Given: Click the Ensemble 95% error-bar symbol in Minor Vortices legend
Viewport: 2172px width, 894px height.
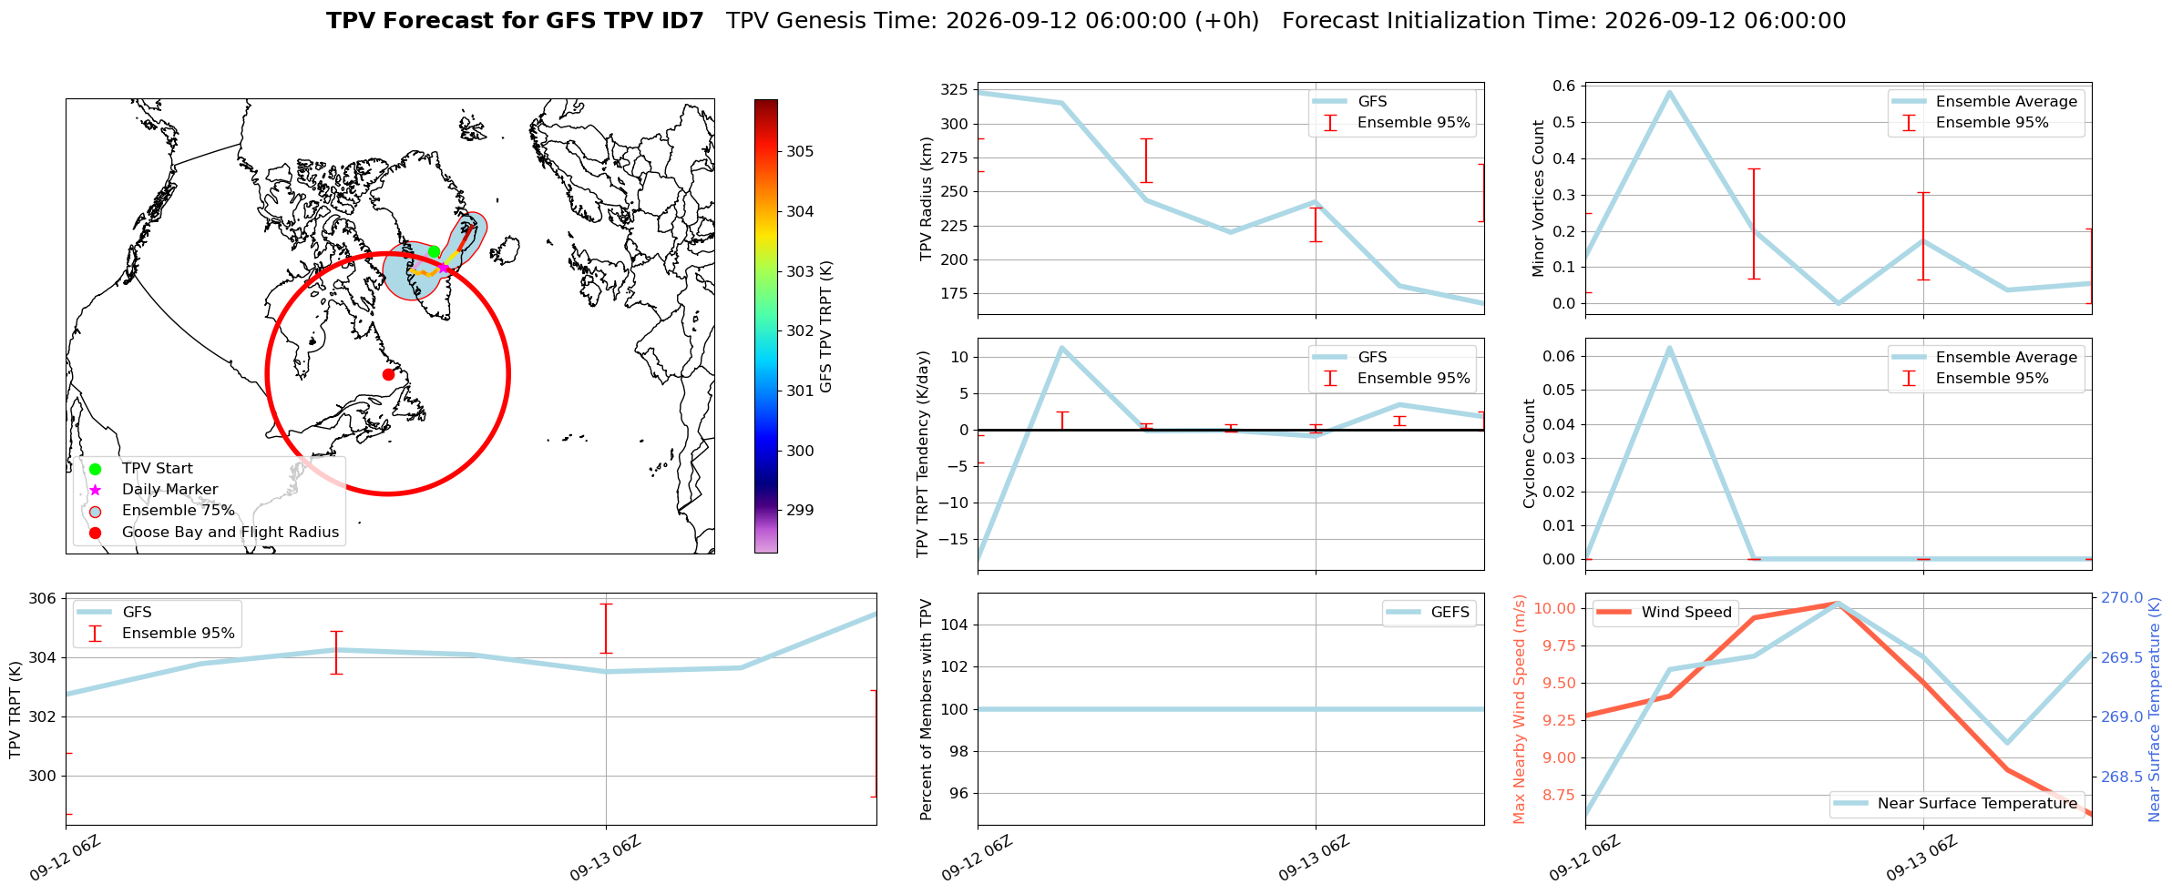Looking at the screenshot, I should [x=1909, y=123].
